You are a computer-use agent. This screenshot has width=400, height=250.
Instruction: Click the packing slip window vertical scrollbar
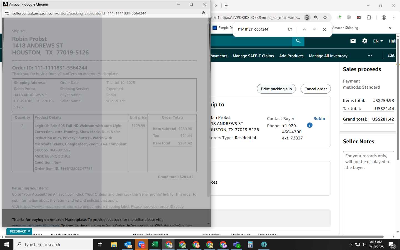tap(209, 110)
